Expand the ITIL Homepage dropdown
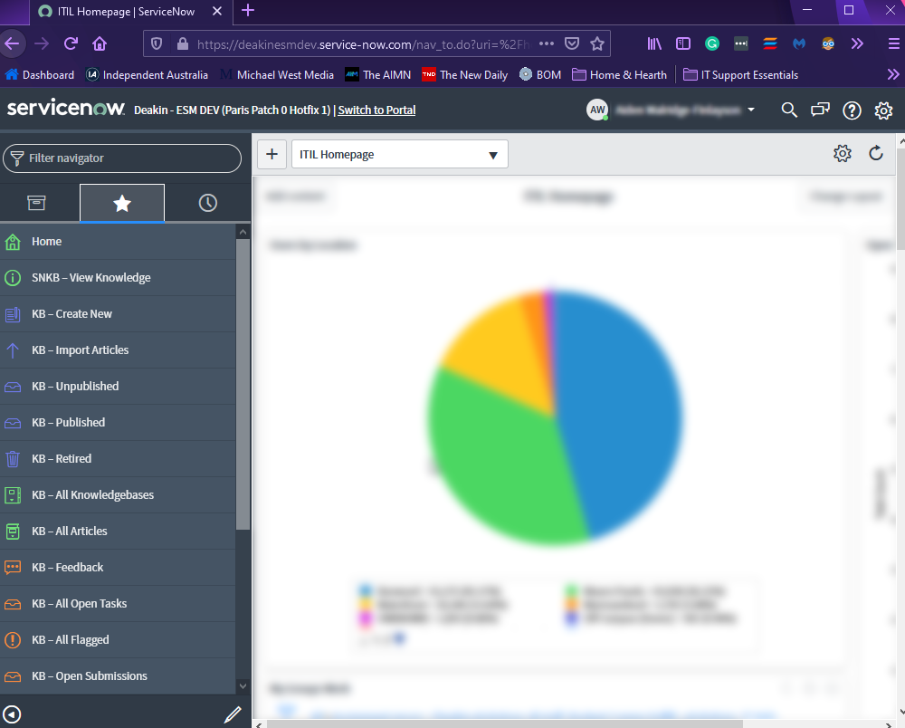 [x=399, y=154]
